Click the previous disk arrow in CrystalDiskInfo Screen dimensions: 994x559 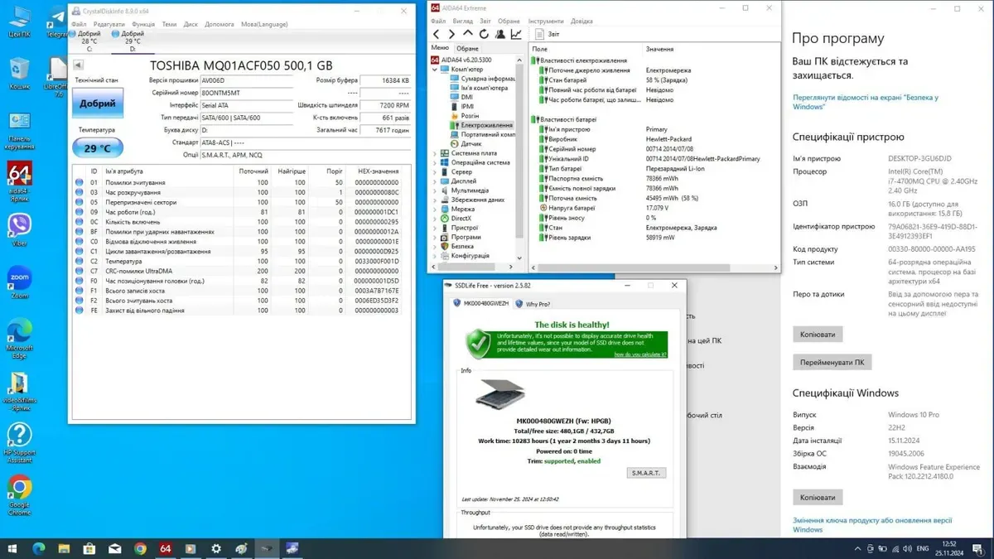79,65
